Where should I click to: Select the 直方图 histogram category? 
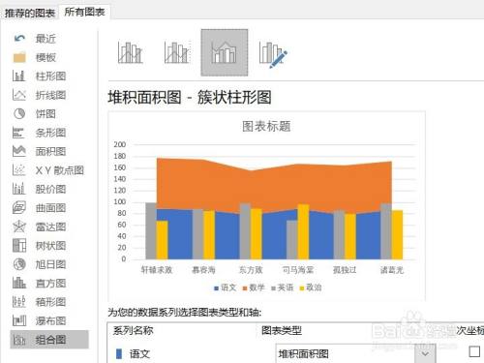click(x=40, y=283)
